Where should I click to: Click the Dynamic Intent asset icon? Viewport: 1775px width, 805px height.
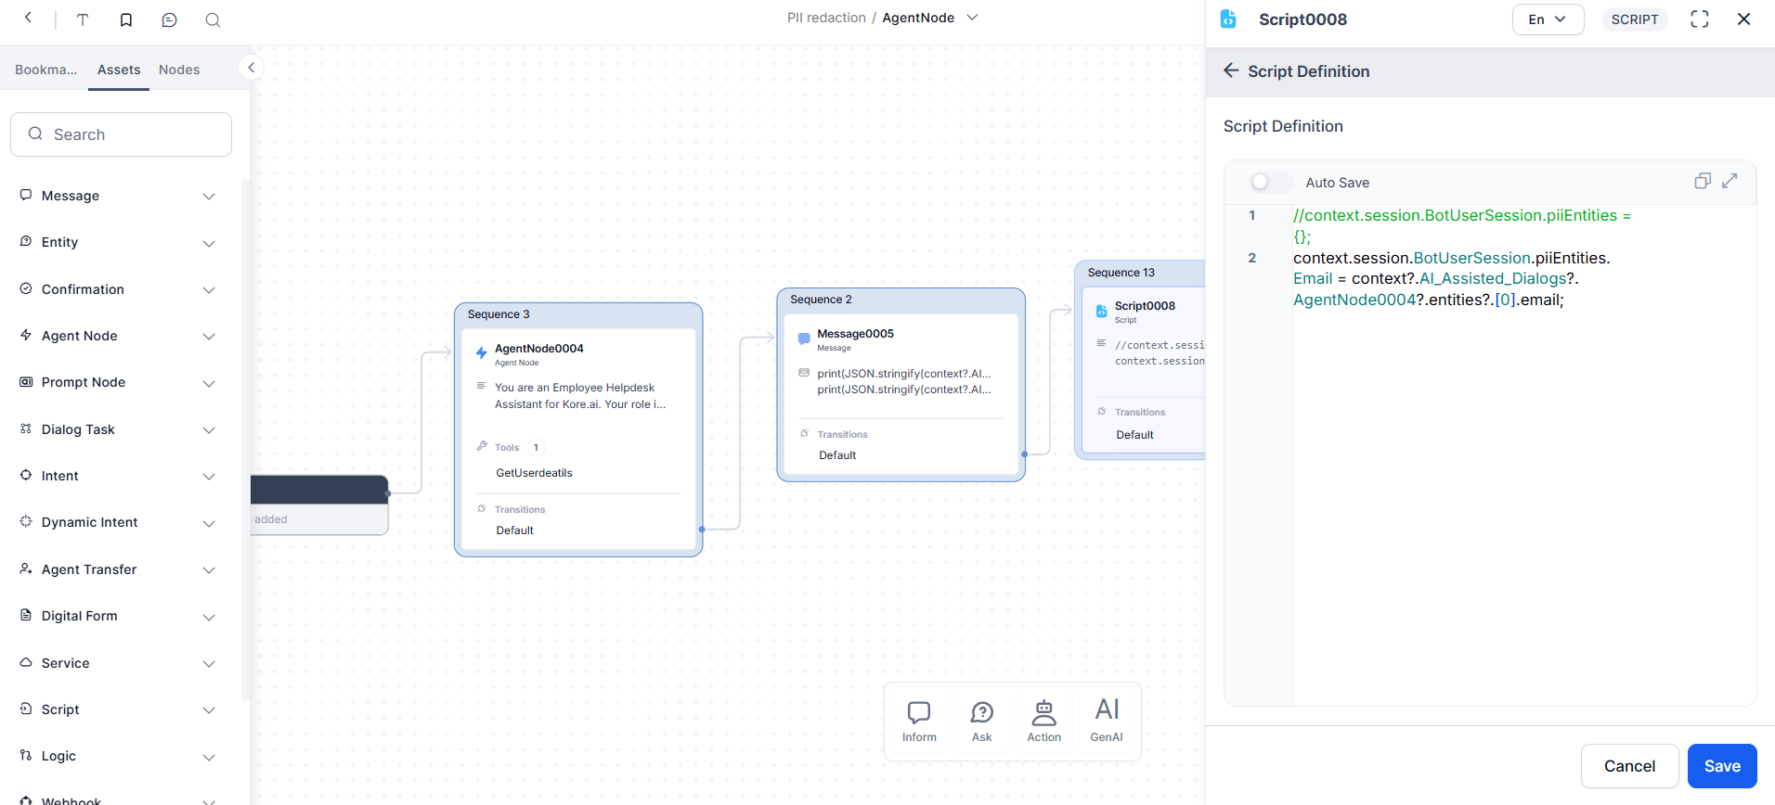(x=26, y=521)
